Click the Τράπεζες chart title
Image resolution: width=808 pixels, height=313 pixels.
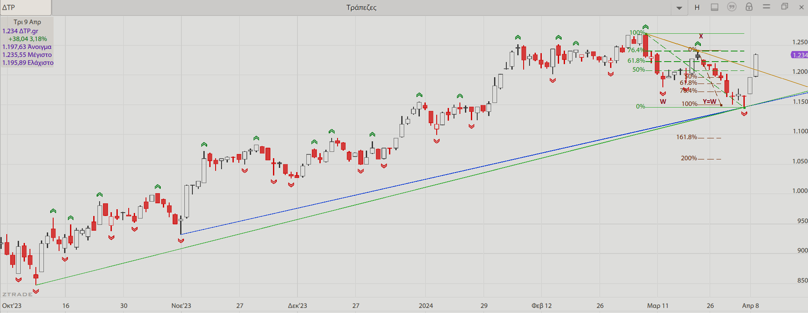361,7
